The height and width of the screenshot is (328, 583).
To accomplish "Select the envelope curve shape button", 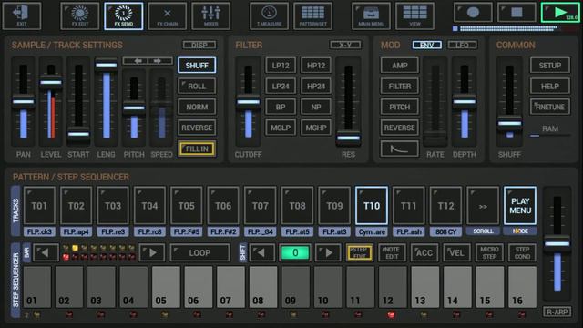I will pyautogui.click(x=399, y=149).
